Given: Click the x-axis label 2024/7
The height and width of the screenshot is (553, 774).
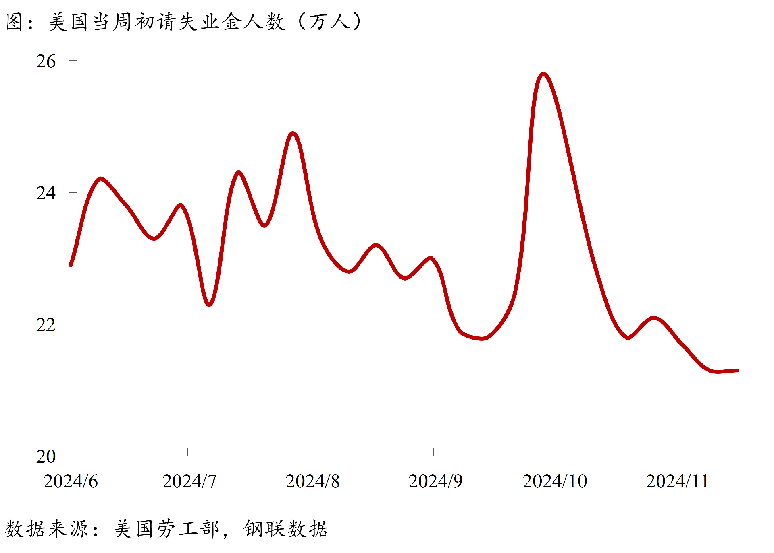Looking at the screenshot, I should click(189, 481).
